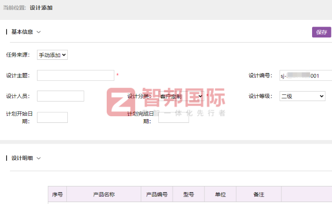Select the 计划开始日期 date field

click(x=52, y=118)
